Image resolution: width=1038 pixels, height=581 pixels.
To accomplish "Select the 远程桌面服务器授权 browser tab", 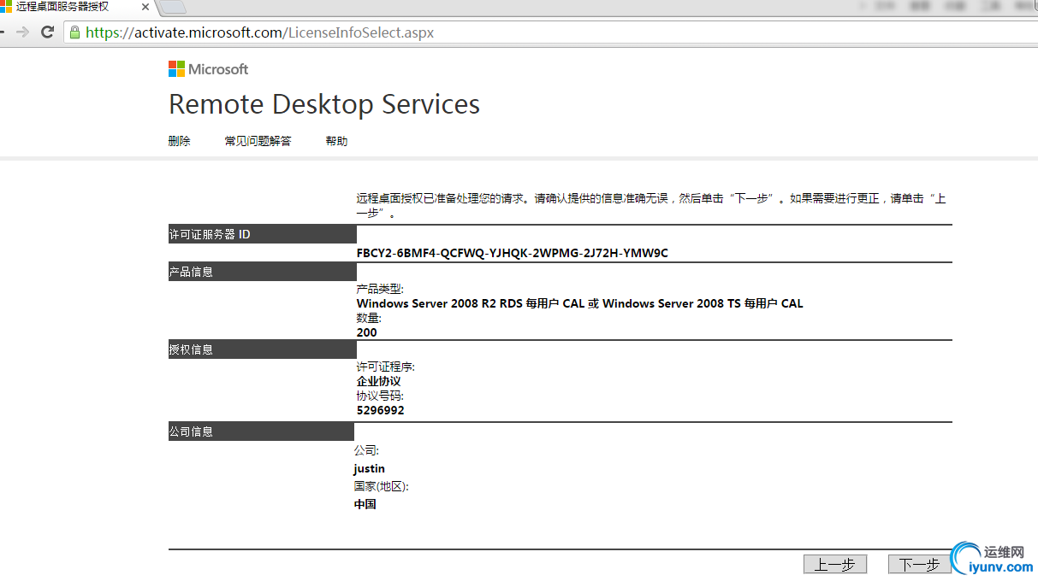I will 74,8.
